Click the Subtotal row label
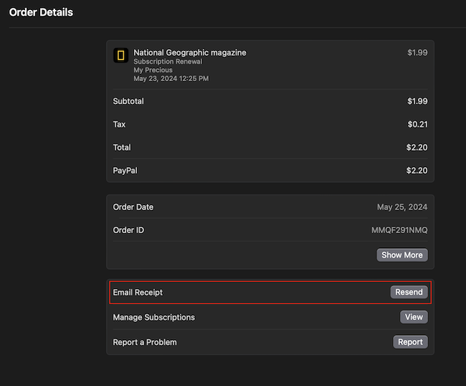Viewport: 466px width, 386px height. pyautogui.click(x=128, y=101)
